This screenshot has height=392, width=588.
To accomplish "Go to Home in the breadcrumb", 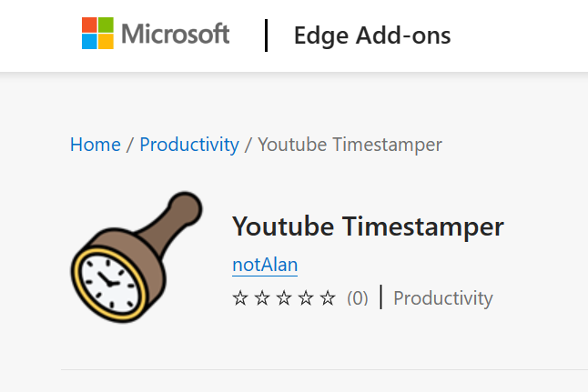I will (95, 145).
